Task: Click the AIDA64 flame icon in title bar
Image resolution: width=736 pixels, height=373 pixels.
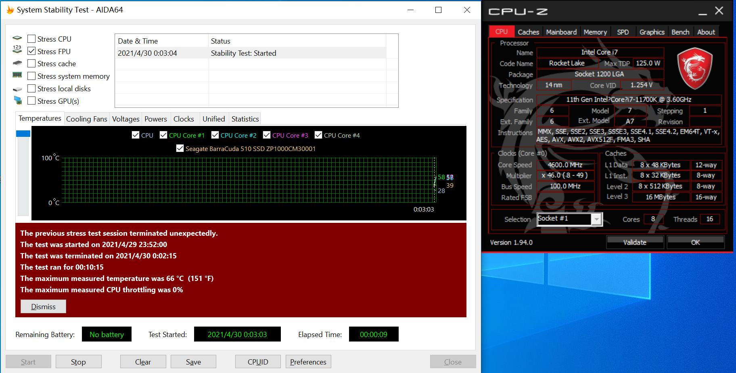Action: tap(10, 10)
